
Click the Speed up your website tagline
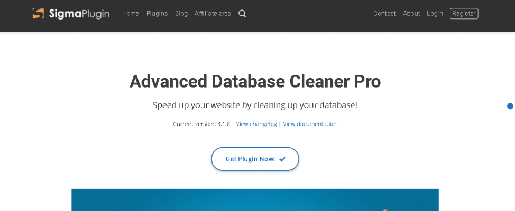pyautogui.click(x=255, y=105)
